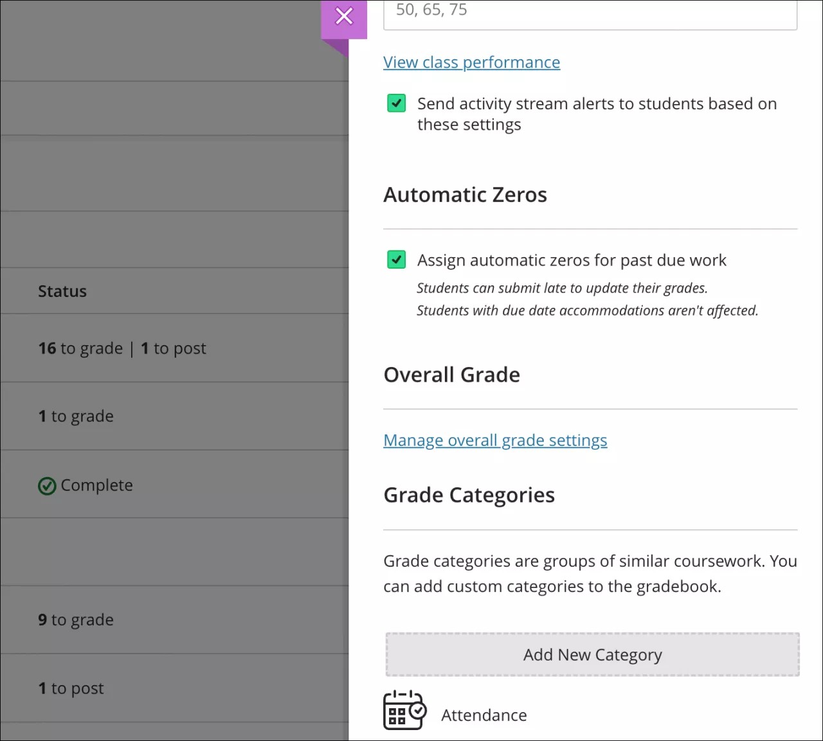
Task: Open the item showing 1 to grade
Action: pos(76,416)
